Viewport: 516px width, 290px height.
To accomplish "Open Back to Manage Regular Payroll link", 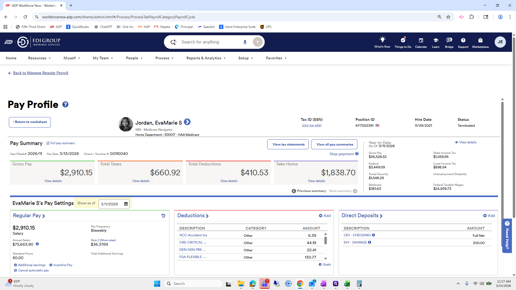I will (41, 73).
